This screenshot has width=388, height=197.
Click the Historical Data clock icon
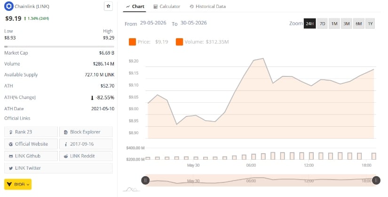tap(191, 7)
